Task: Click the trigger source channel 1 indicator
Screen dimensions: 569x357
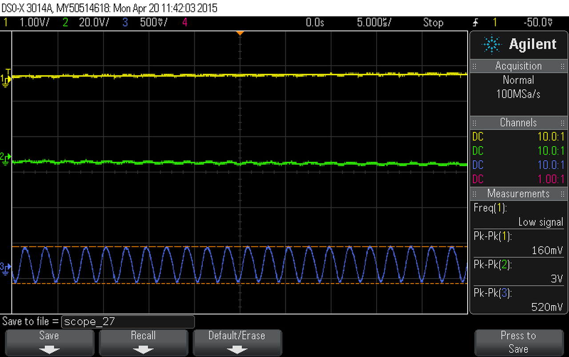Action: click(x=495, y=22)
